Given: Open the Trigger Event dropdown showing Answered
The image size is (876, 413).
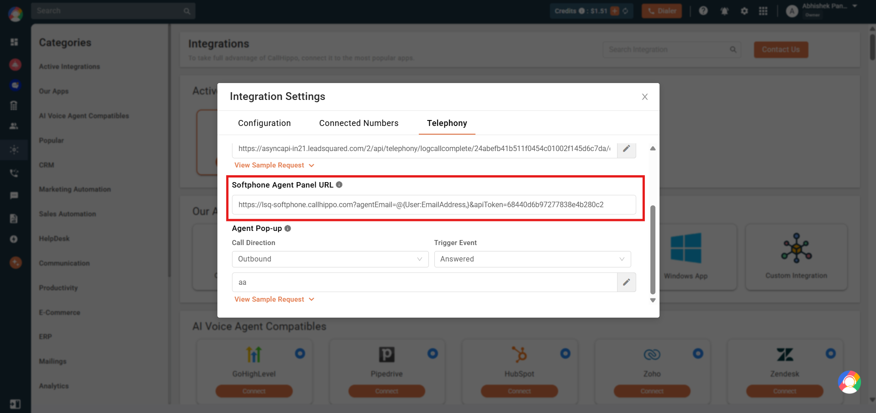Looking at the screenshot, I should click(532, 259).
